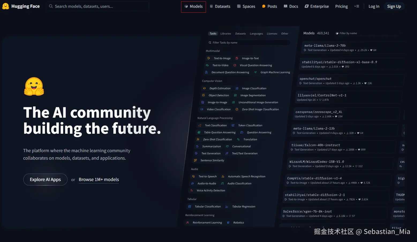Viewport: 417px width, 242px height.
Task: Click the Sign Up button
Action: pos(394,6)
